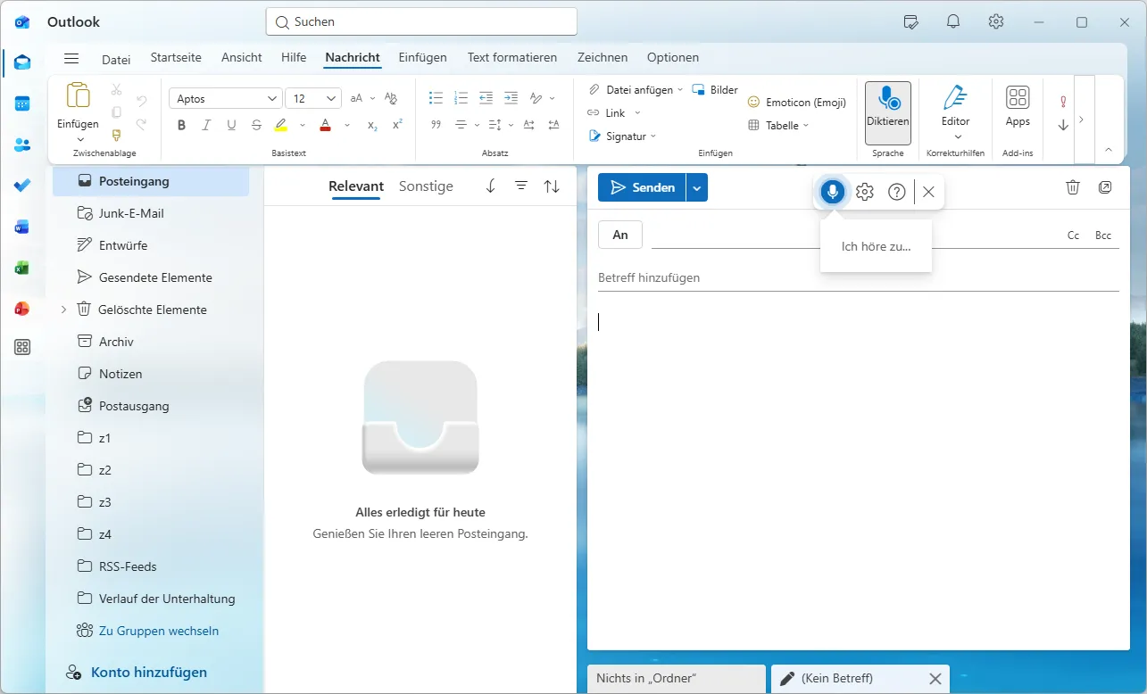Open the Tabelle insert dropdown
This screenshot has height=694, width=1147.
(806, 126)
